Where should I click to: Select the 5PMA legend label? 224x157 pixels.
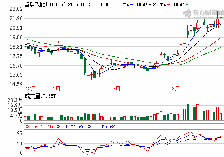tap(124, 4)
